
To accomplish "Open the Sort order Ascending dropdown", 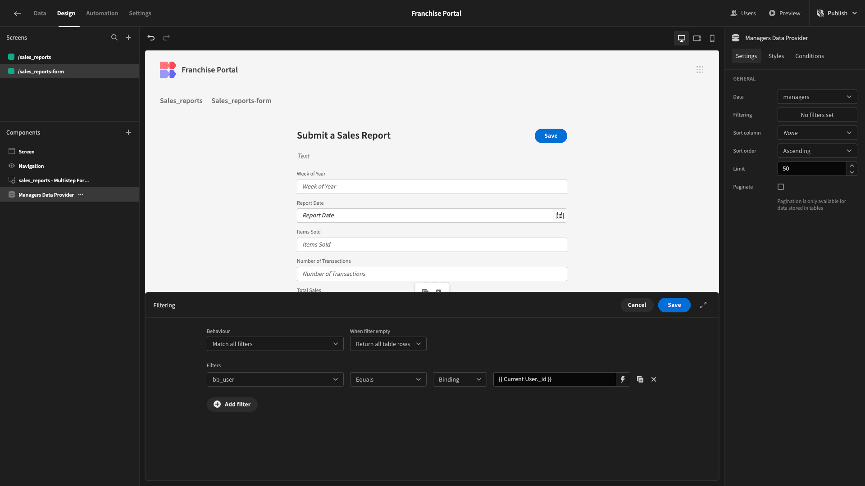I will pyautogui.click(x=817, y=151).
